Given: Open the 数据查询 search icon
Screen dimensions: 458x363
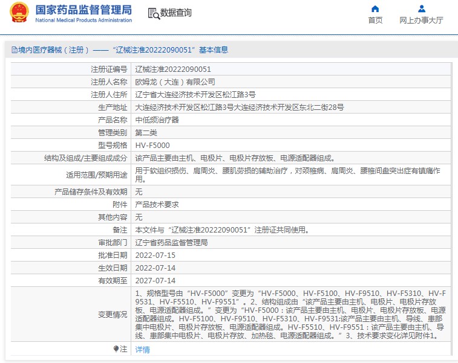Looking at the screenshot, I should coord(154,13).
